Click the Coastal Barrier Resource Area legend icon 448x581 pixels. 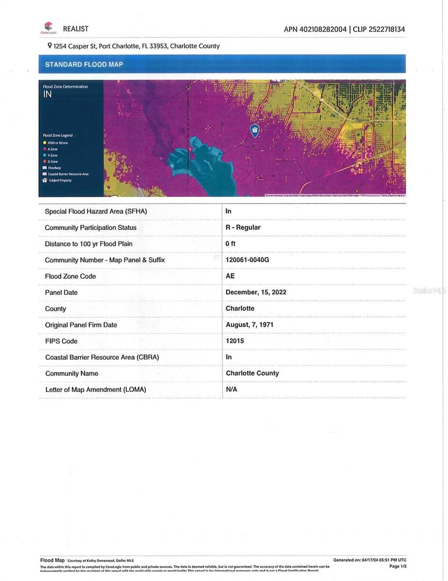[44, 174]
